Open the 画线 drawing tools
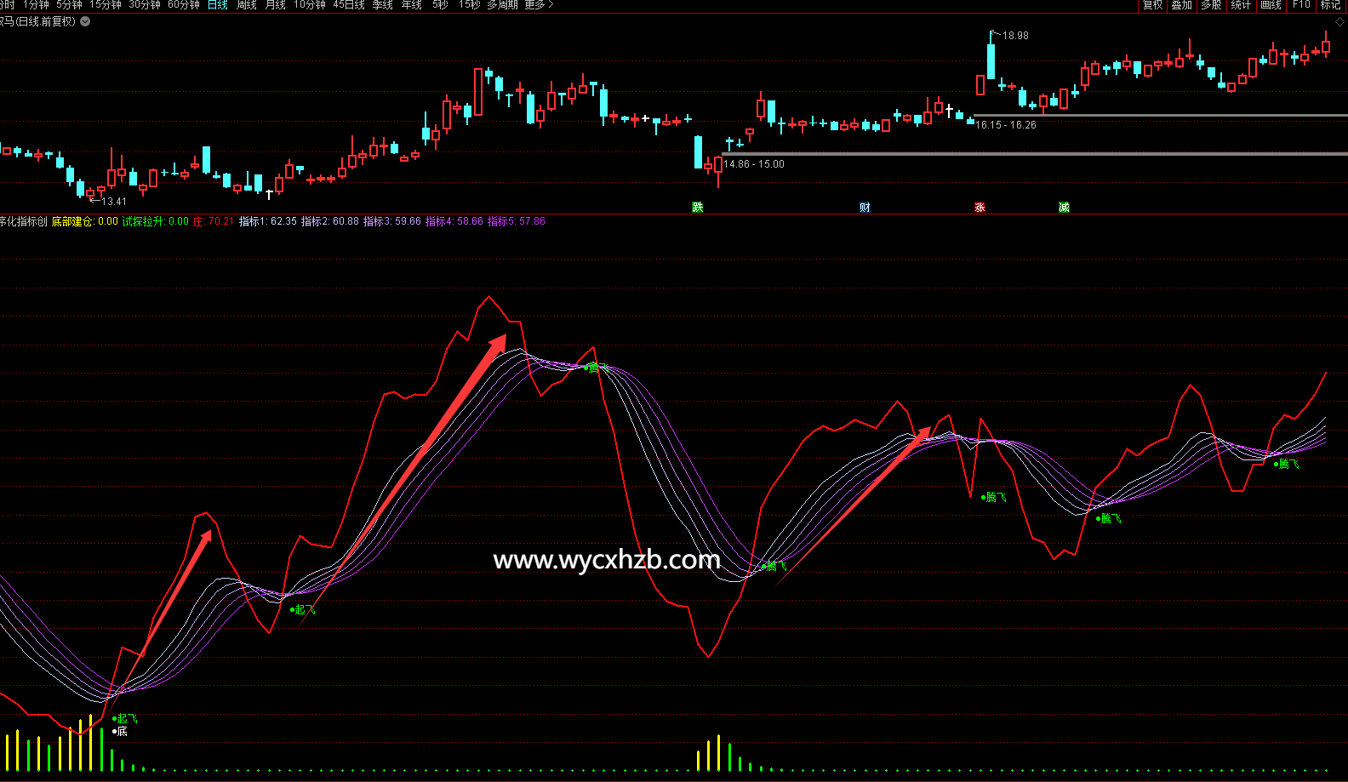Viewport: 1348px width, 782px height. point(1271,5)
